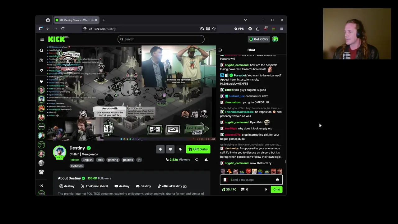Open emoji picker in chat input
The height and width of the screenshot is (224, 398).
point(277,180)
